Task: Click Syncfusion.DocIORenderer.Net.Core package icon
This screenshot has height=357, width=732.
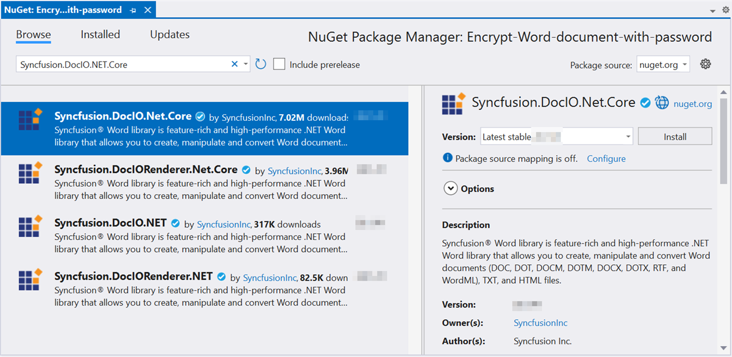Action: coord(29,173)
